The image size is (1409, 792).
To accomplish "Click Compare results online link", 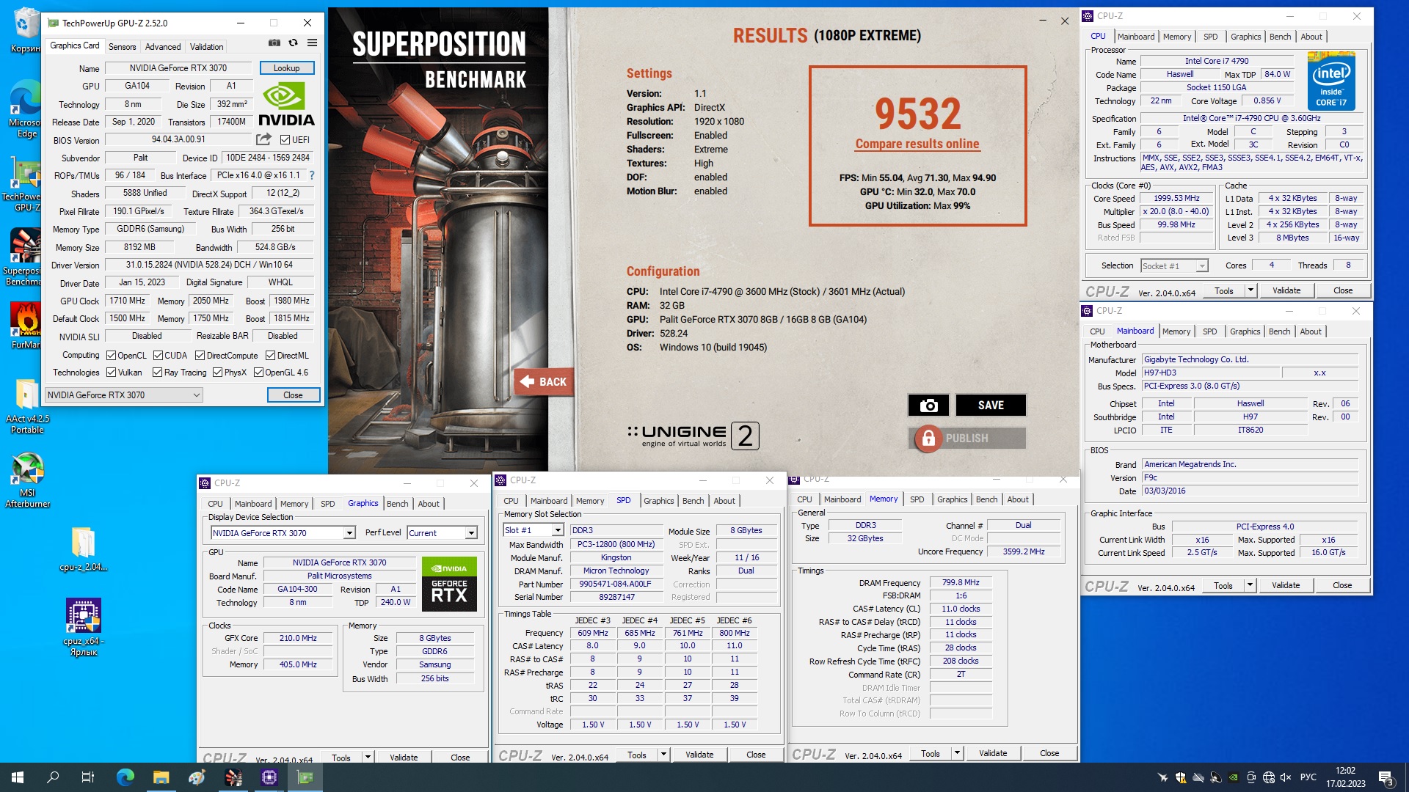I will [917, 144].
